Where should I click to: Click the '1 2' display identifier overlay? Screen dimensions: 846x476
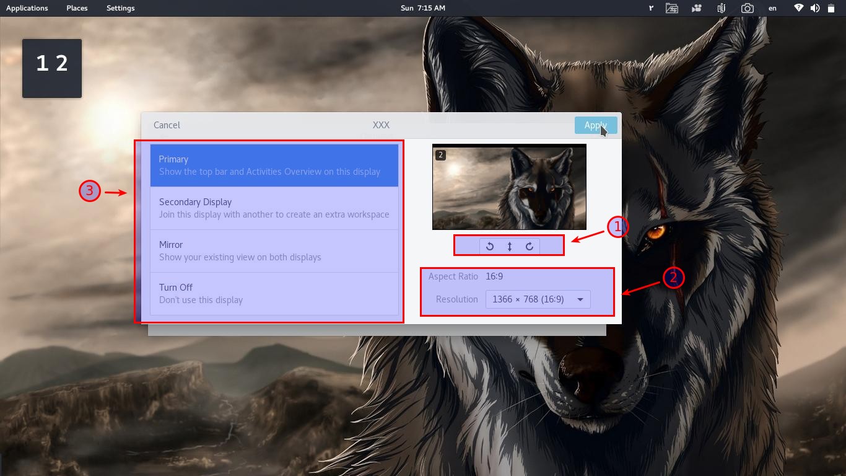[x=52, y=68]
